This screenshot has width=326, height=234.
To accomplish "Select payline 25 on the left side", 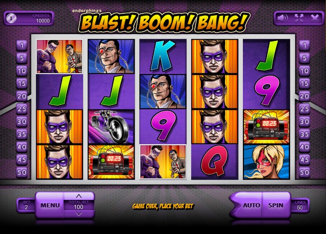I will (x=22, y=108).
